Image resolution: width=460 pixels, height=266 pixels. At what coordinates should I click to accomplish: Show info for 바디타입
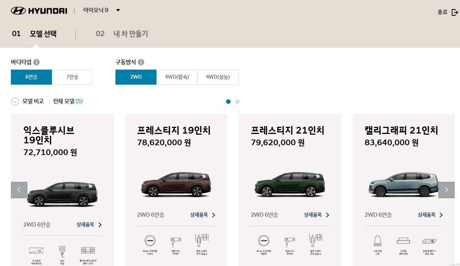[36, 62]
